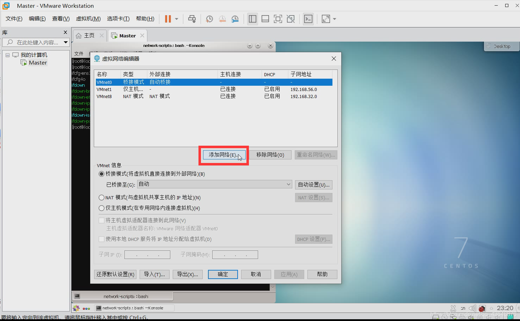Open the 编辑(E) menu
The image size is (520, 321).
coord(37,19)
